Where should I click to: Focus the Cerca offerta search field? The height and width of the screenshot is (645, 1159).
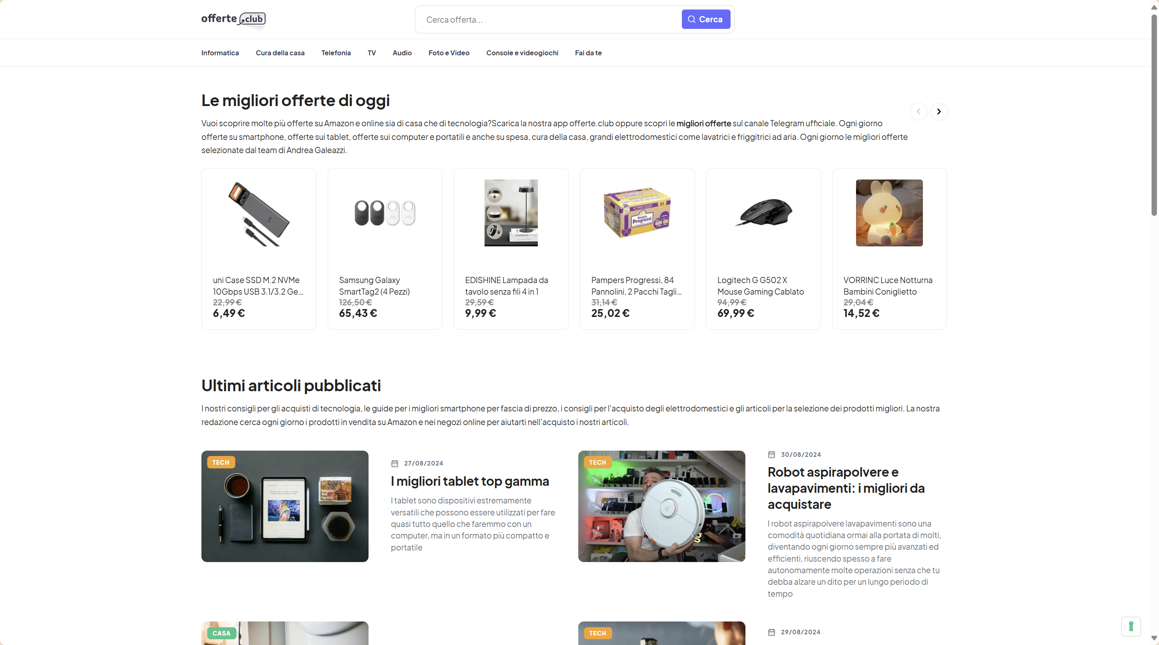549,19
